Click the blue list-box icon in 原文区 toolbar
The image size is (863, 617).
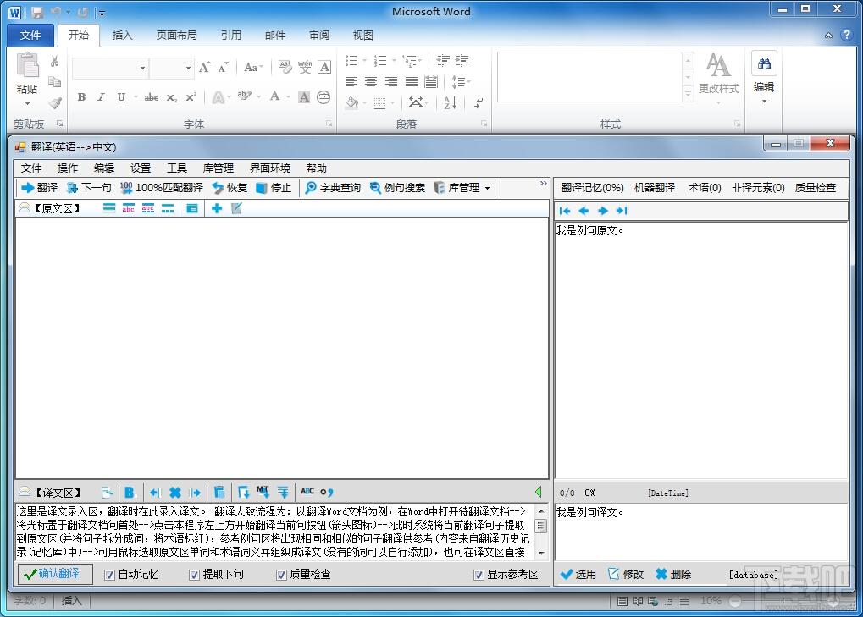[x=192, y=208]
